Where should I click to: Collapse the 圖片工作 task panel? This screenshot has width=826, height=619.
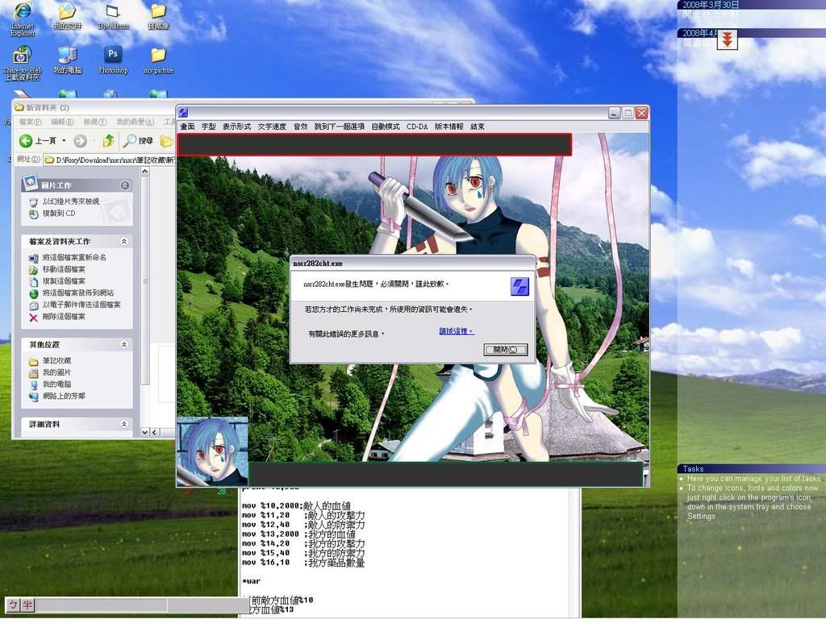[x=125, y=185]
